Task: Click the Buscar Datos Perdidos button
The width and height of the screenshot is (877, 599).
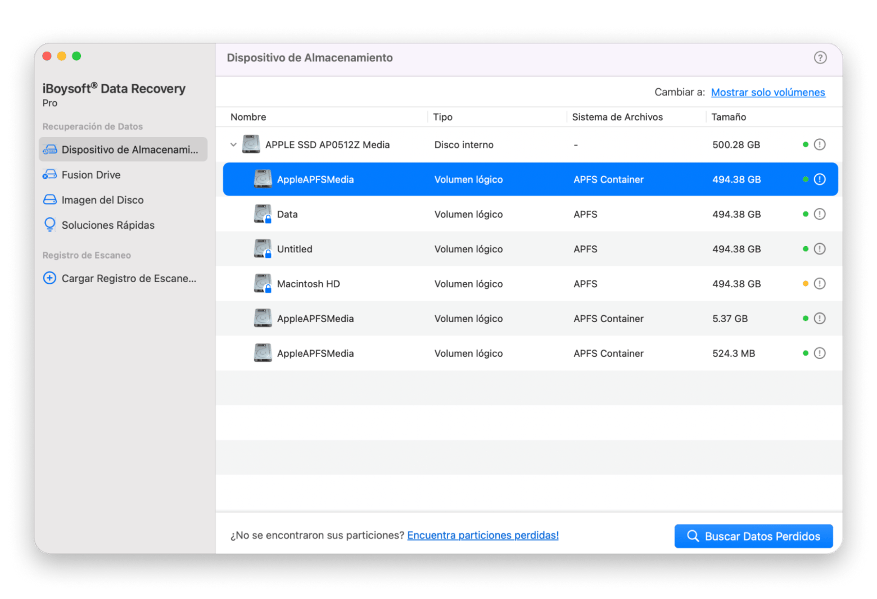Action: pyautogui.click(x=753, y=536)
